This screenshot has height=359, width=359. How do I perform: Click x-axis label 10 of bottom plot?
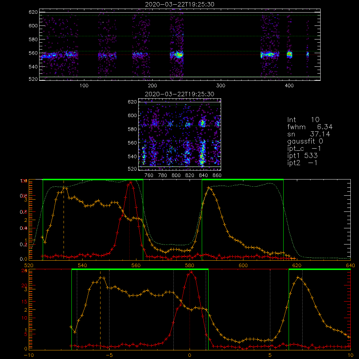tap(350, 355)
